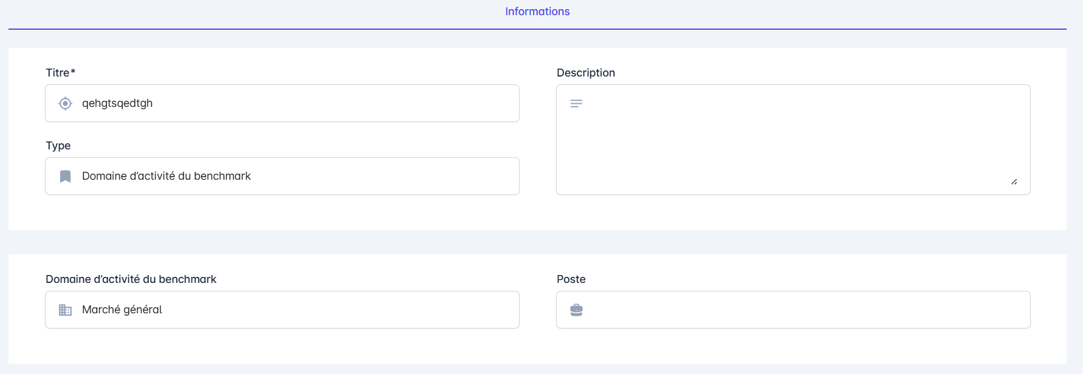Viewport: 1083px width, 374px height.
Task: Click the target icon in Titre field
Action: point(65,103)
